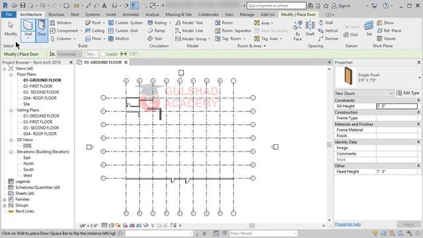Open the File menu tab
Screen dimensions: 423x238
(x=9, y=15)
